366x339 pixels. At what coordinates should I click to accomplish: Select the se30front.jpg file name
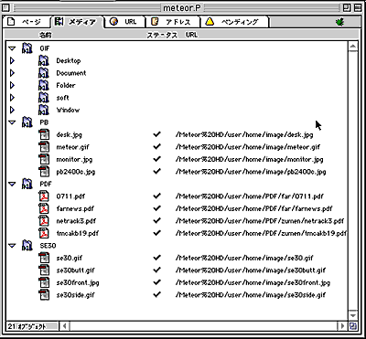point(78,282)
